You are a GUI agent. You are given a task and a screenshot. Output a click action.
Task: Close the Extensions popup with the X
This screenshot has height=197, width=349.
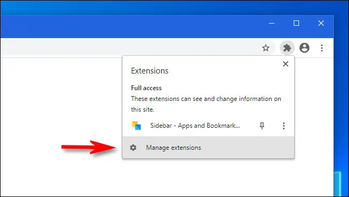click(286, 64)
